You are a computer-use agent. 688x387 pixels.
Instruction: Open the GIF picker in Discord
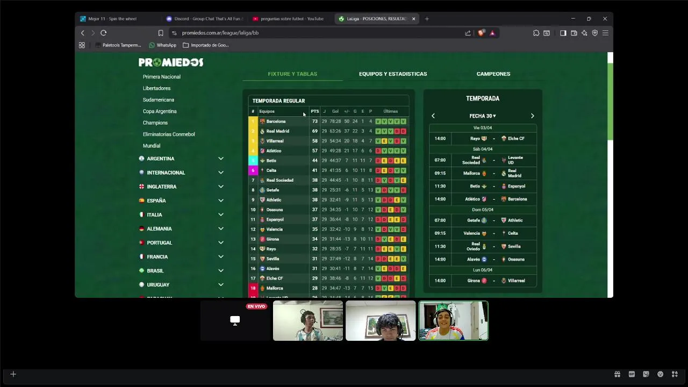click(x=632, y=374)
